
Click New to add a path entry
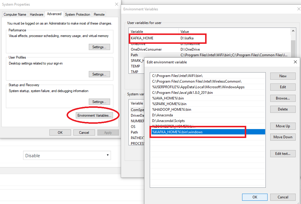(283, 76)
